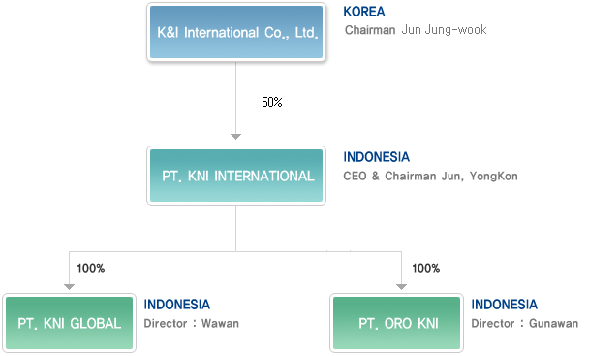The height and width of the screenshot is (356, 589).
Task: Click INDONESIA heading beside PT. KNI GLOBAL
Action: point(177,305)
